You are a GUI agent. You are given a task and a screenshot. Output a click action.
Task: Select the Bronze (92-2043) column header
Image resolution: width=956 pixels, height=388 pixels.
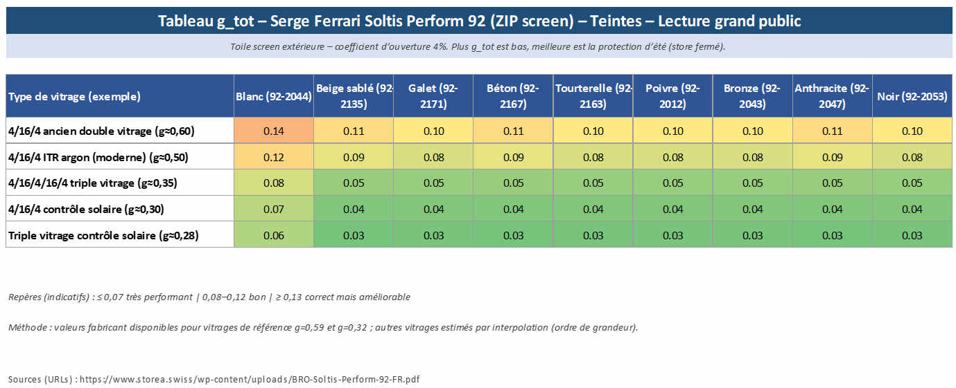[752, 96]
